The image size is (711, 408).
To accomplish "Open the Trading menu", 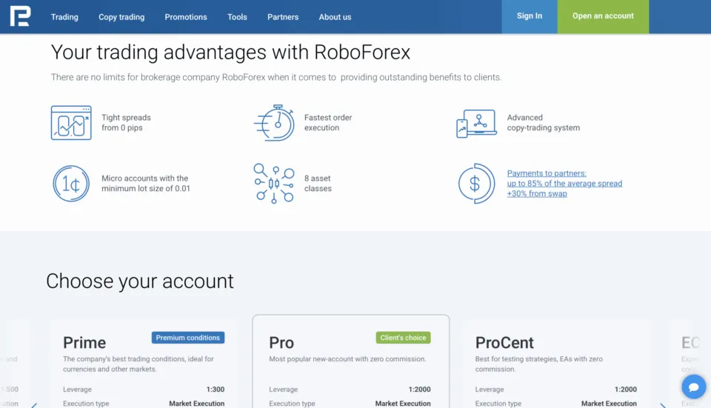I will pyautogui.click(x=64, y=17).
